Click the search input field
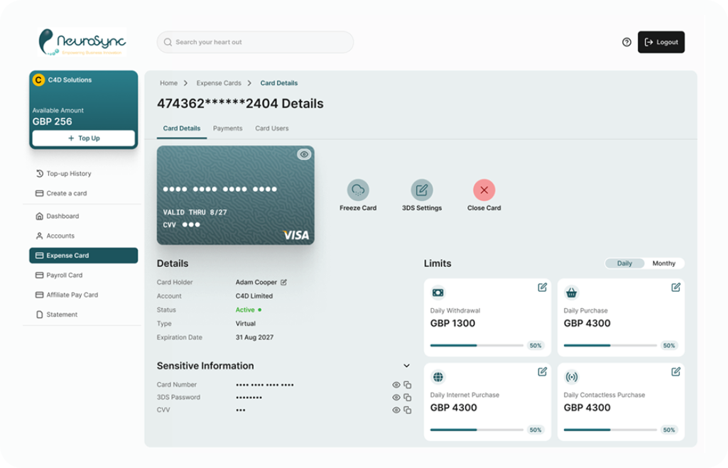This screenshot has width=728, height=468. coord(255,43)
